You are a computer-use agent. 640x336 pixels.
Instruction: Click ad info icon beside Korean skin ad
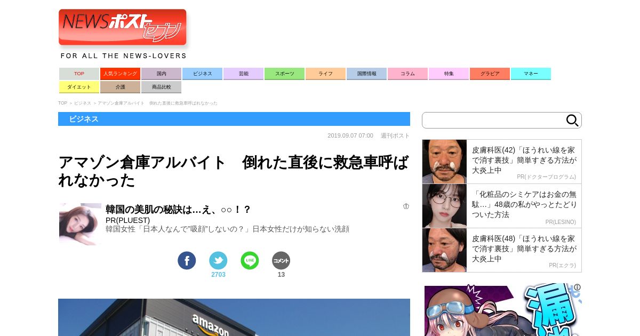[406, 206]
